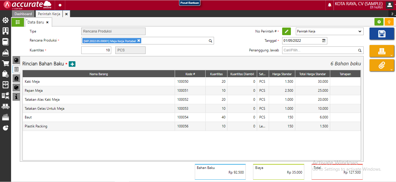Open the overview pie side tab
The image size is (396, 182).
[x=16, y=60]
